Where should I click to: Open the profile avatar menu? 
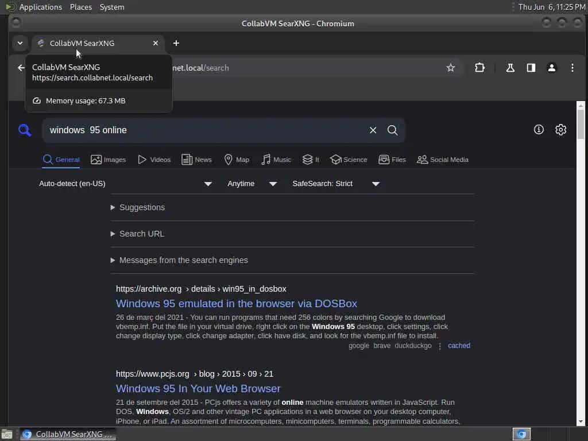tap(552, 68)
